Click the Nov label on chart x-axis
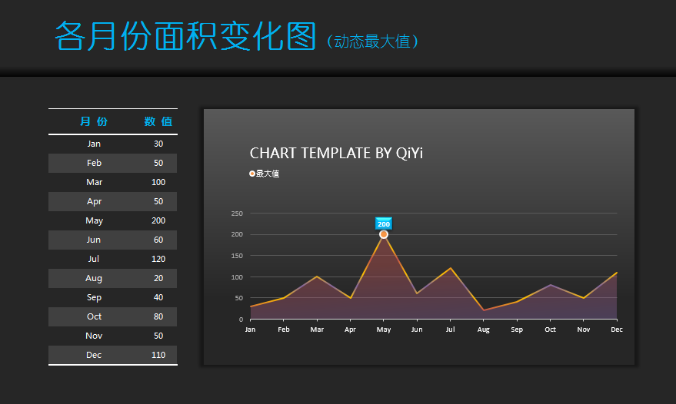Screen dimensions: 676x404 coord(583,329)
